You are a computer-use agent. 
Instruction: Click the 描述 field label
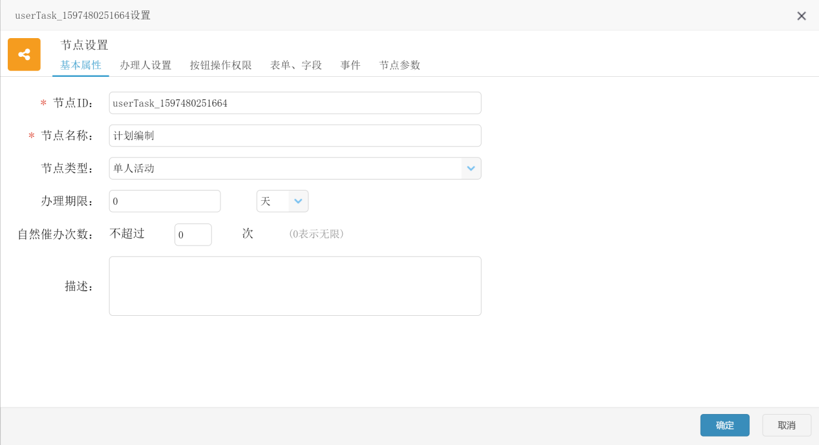(x=80, y=286)
